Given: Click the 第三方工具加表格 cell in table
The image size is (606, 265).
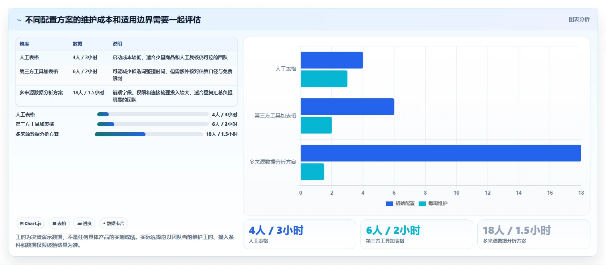Looking at the screenshot, I should 39,72.
